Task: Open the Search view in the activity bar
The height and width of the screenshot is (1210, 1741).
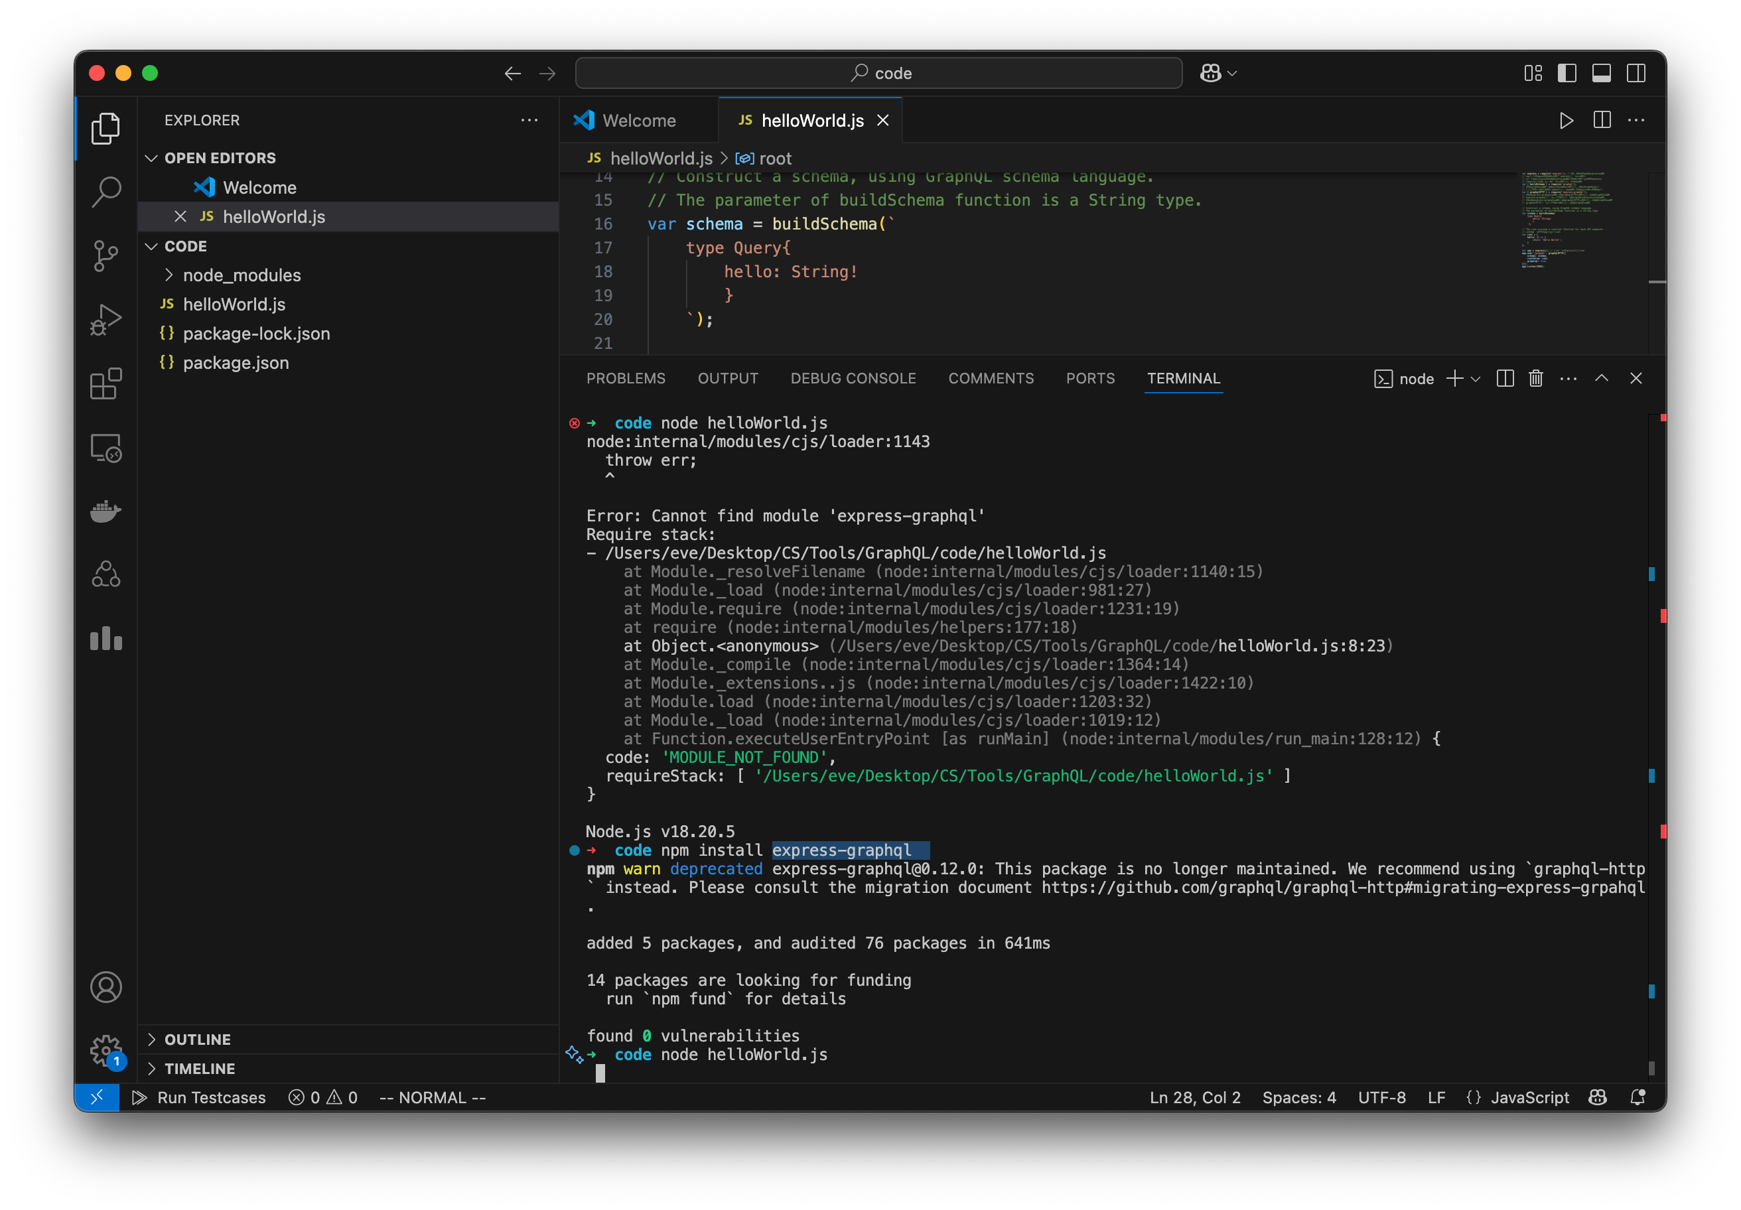Action: pyautogui.click(x=105, y=192)
